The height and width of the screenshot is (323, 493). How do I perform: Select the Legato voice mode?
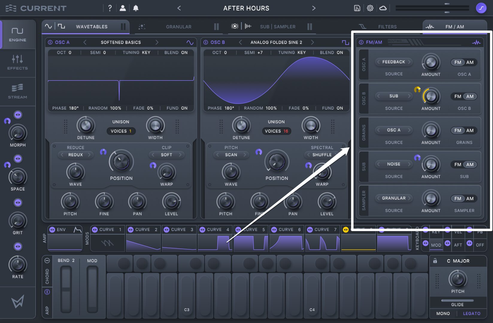471,313
